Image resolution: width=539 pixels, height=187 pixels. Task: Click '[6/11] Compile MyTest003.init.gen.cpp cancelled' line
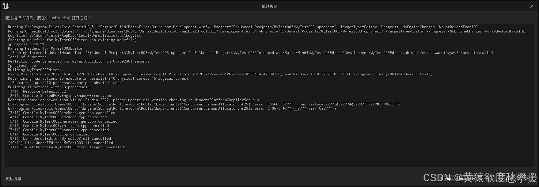(x=59, y=126)
